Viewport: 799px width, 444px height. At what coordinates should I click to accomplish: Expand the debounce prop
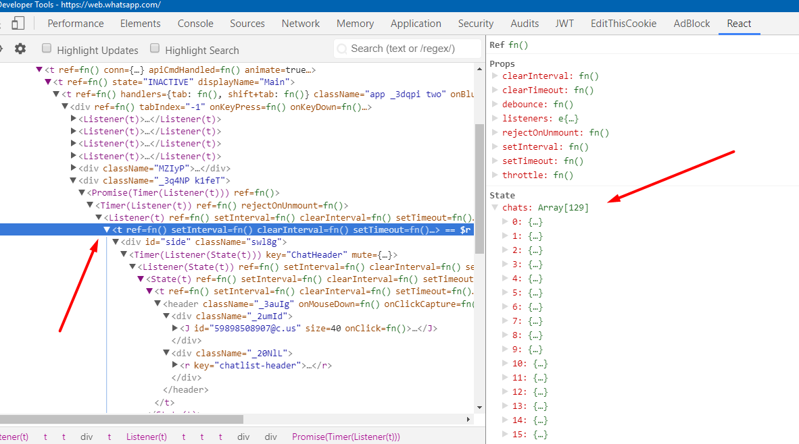pyautogui.click(x=494, y=104)
